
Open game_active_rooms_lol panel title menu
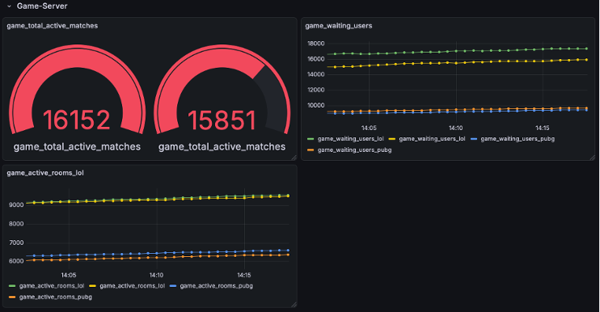(x=45, y=173)
